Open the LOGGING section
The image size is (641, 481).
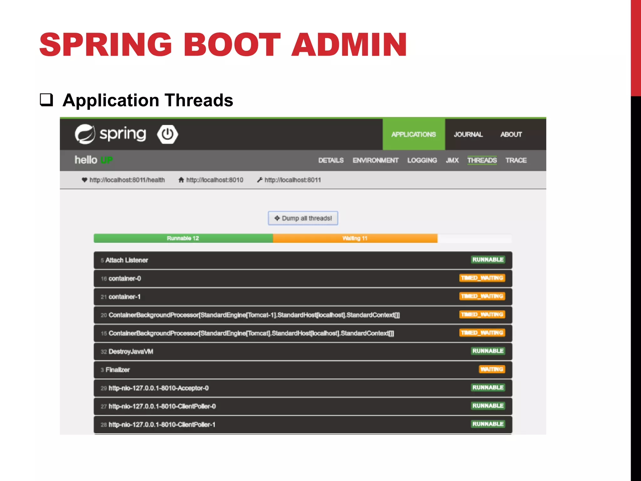[x=422, y=160]
